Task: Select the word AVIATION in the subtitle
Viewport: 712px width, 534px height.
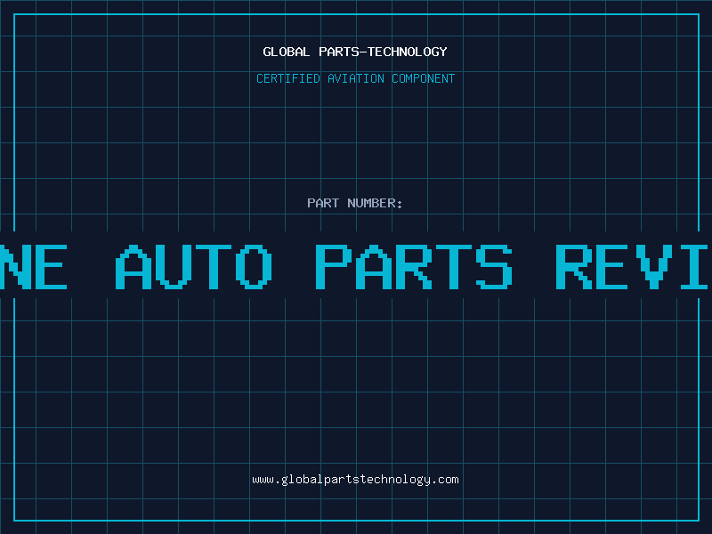Action: click(355, 78)
